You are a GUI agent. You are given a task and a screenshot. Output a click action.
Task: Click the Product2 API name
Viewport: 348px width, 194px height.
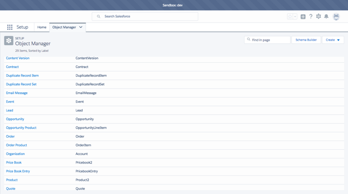click(x=82, y=180)
